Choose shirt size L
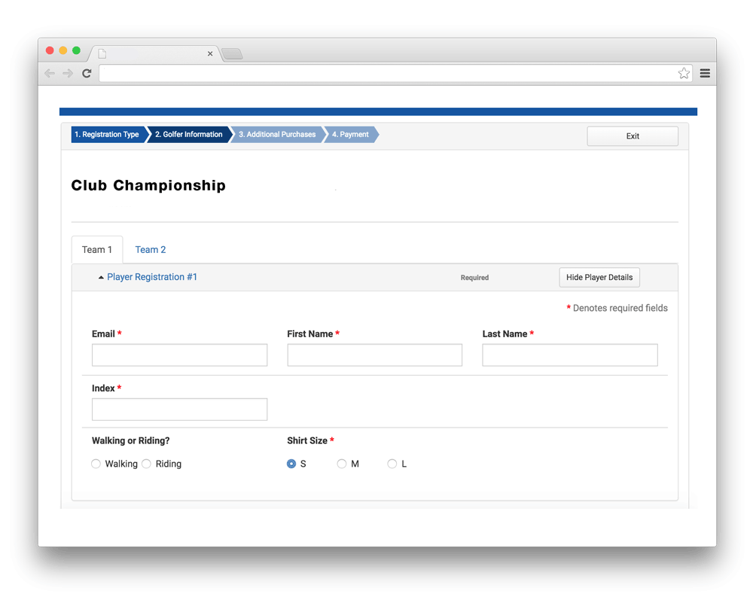 point(392,464)
